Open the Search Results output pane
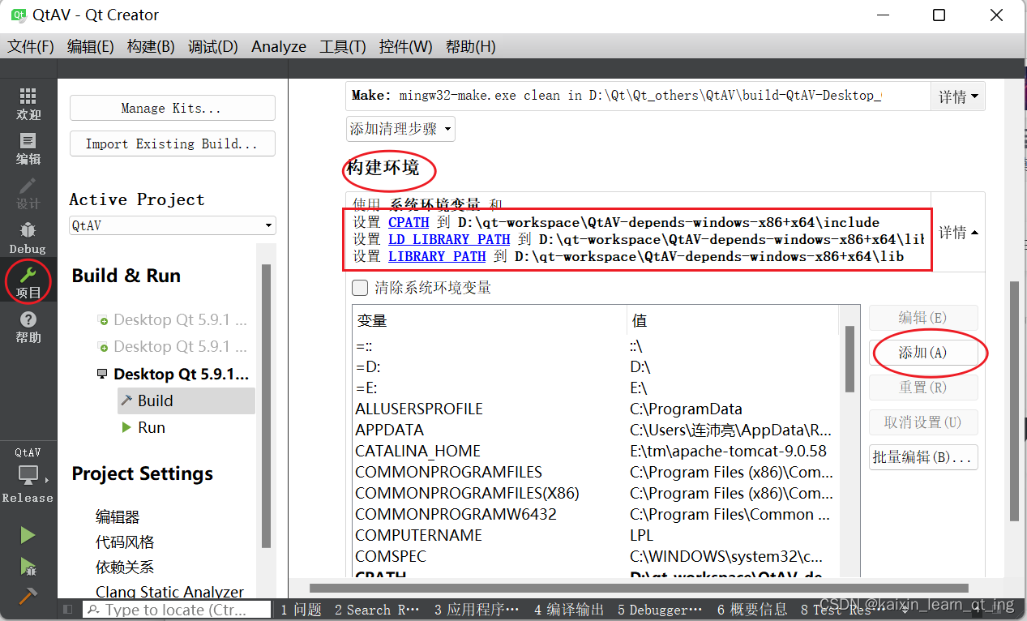 click(x=377, y=610)
